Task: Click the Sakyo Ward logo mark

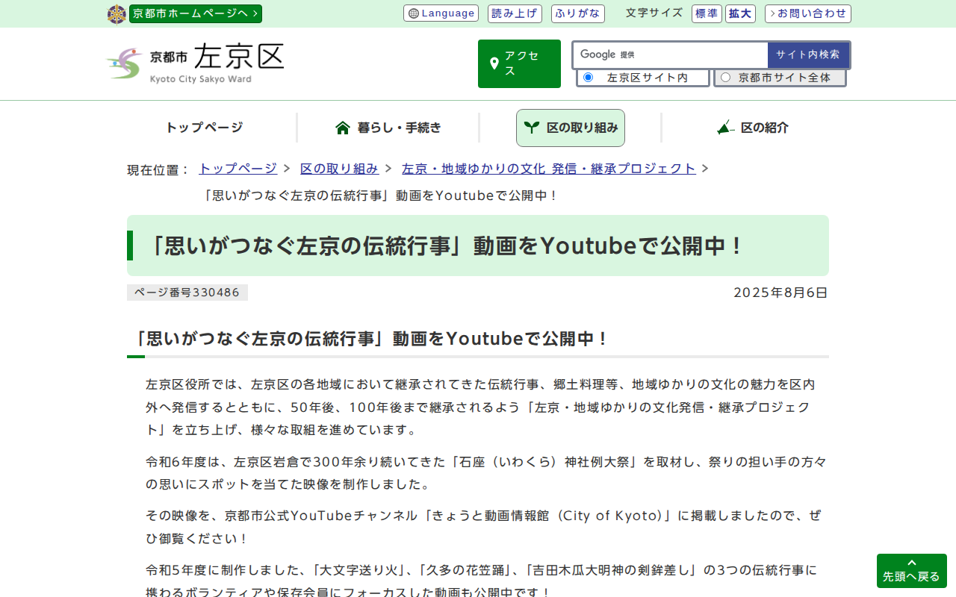Action: point(124,63)
